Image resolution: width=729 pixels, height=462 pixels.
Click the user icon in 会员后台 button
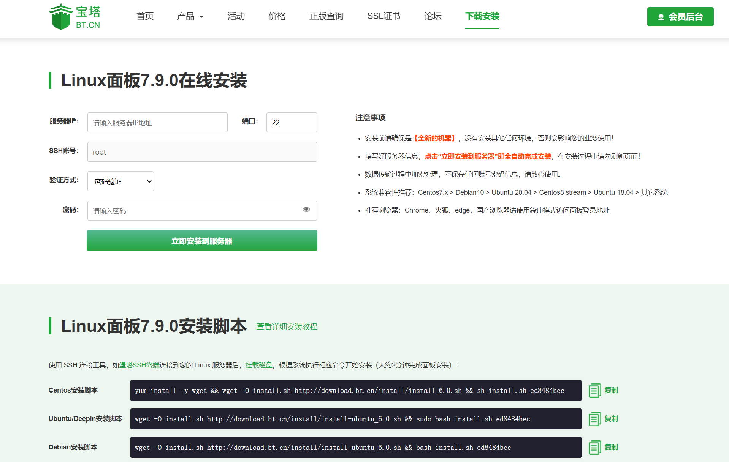click(661, 17)
